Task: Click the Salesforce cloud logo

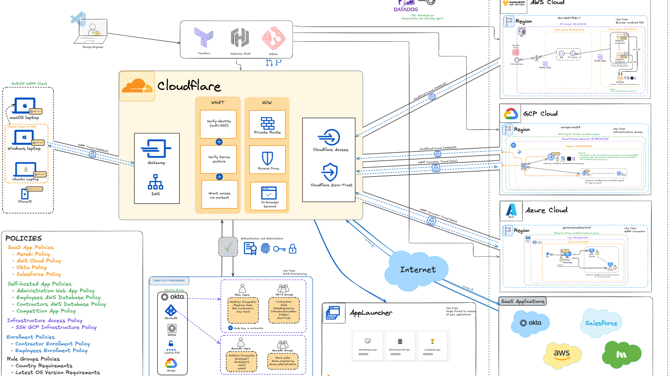Action: [601, 323]
